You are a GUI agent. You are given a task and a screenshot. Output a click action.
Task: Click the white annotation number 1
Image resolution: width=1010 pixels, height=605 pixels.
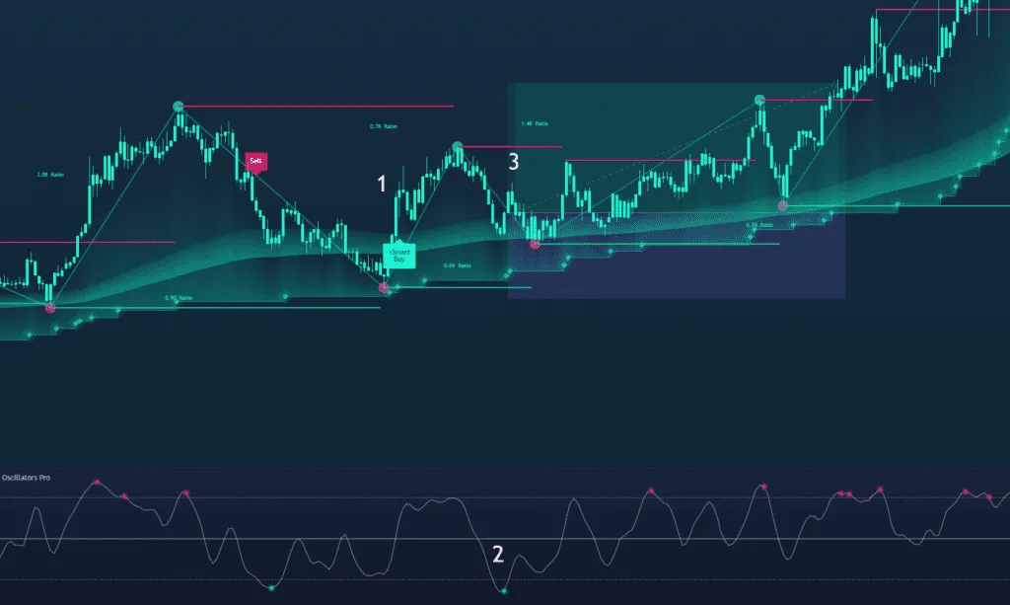pos(382,184)
